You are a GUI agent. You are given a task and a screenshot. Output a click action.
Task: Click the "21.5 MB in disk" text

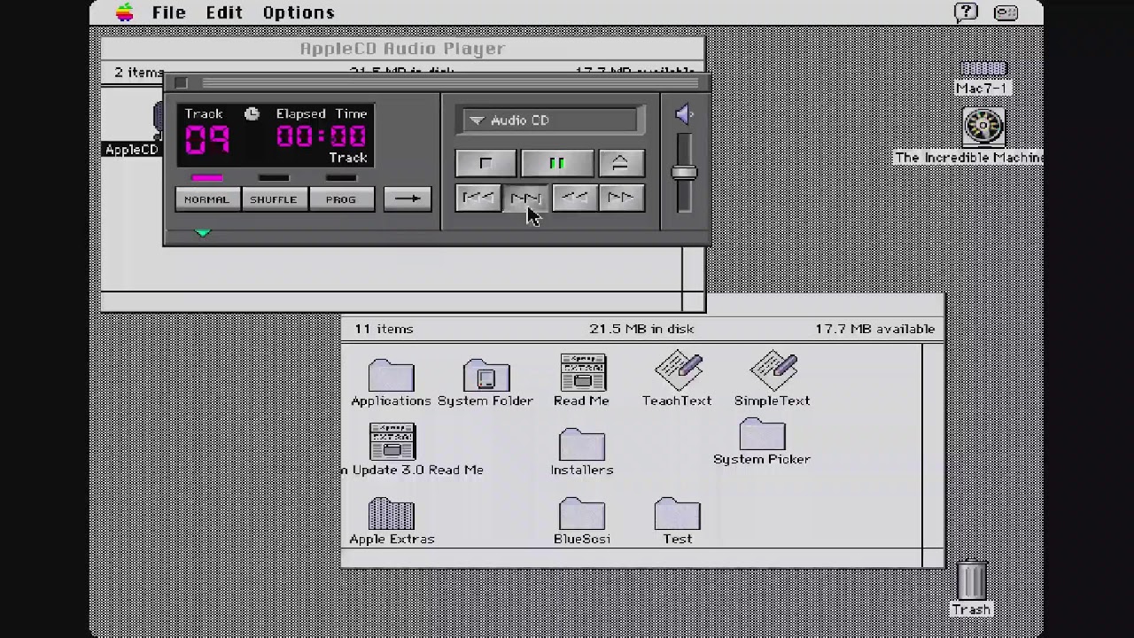pos(641,329)
